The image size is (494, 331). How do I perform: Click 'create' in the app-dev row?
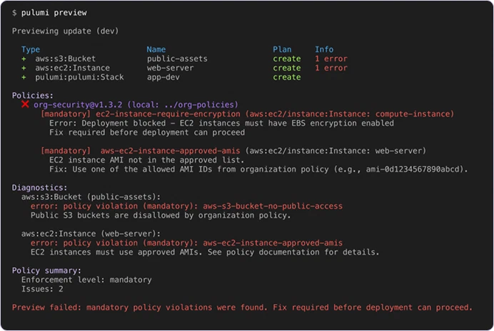click(287, 78)
